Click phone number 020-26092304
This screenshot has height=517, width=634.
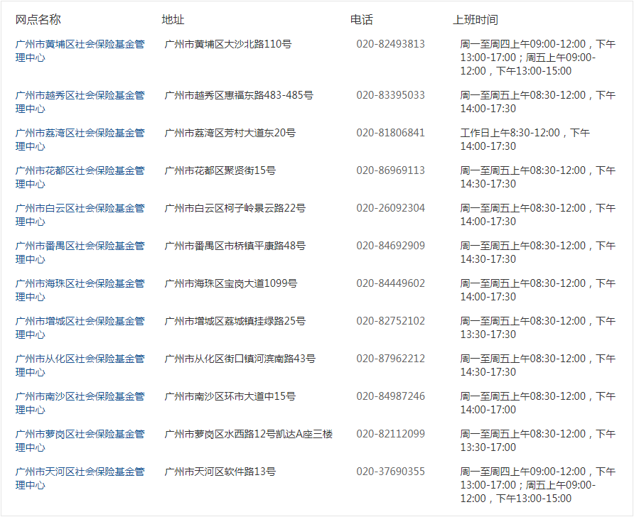tap(390, 208)
